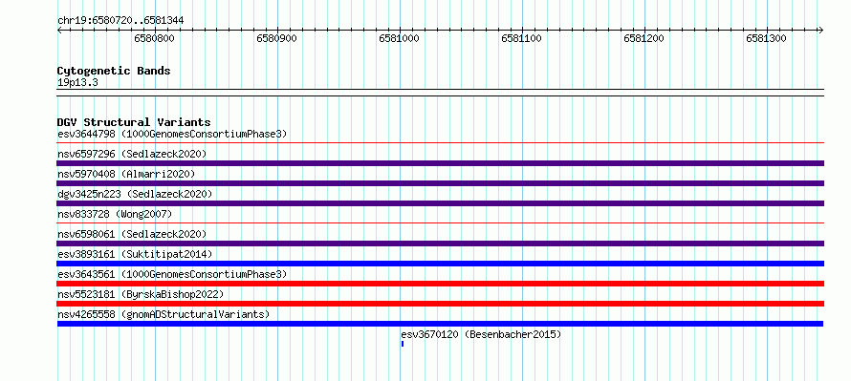Open variant nsv5970408 (Almarri2020) label
This screenshot has height=381, width=851.
(126, 174)
